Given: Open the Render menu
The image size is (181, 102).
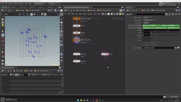Looking at the screenshot, I should [x=10, y=4].
